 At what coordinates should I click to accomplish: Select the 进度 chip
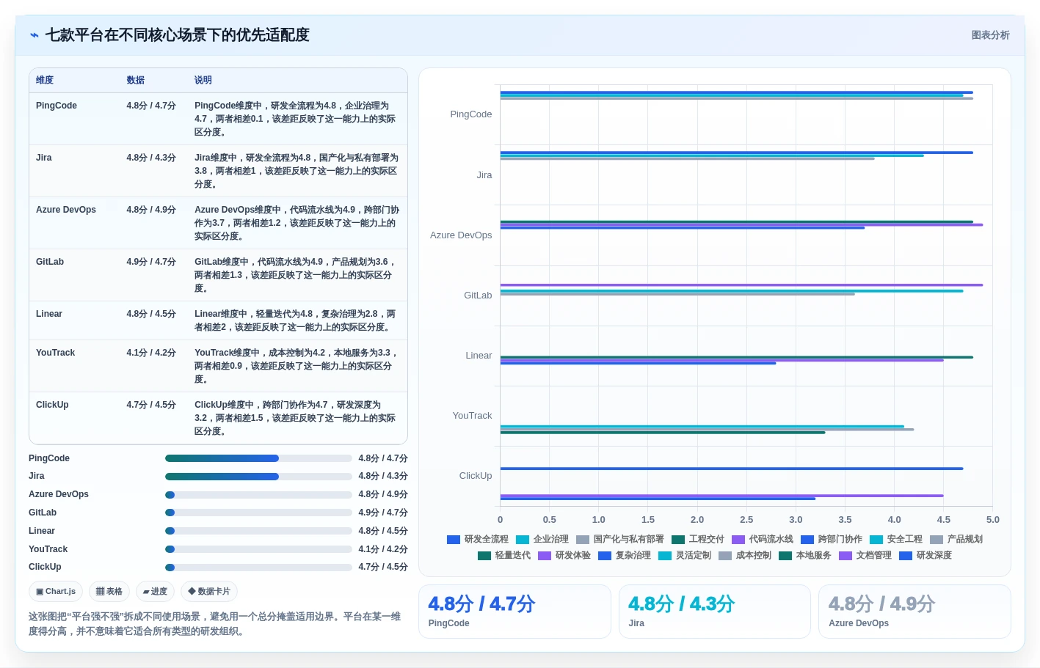point(155,592)
